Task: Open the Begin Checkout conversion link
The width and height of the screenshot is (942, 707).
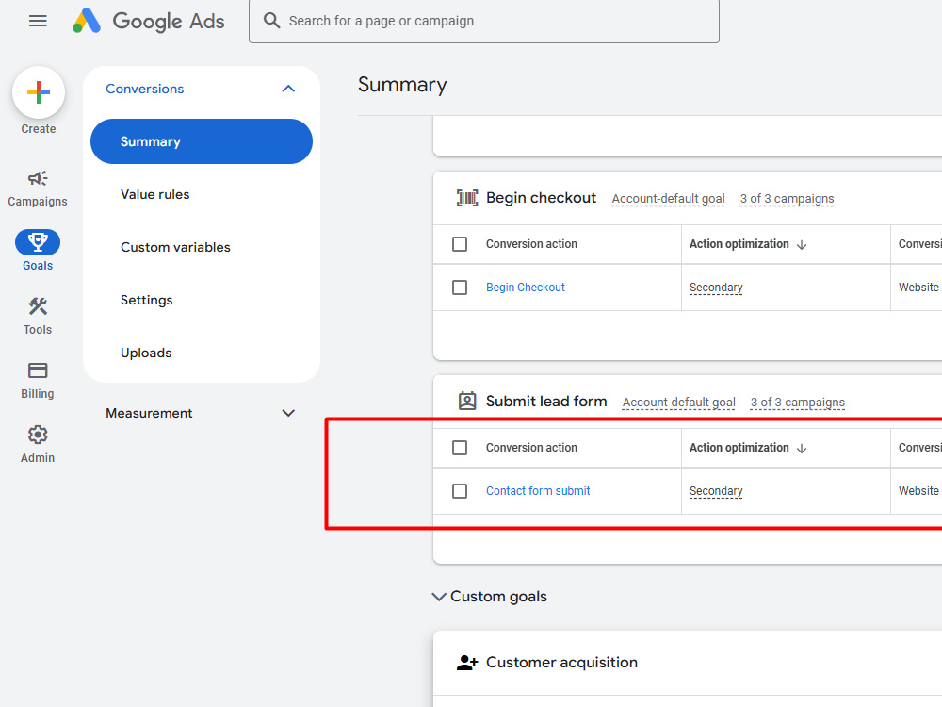Action: [x=525, y=288]
